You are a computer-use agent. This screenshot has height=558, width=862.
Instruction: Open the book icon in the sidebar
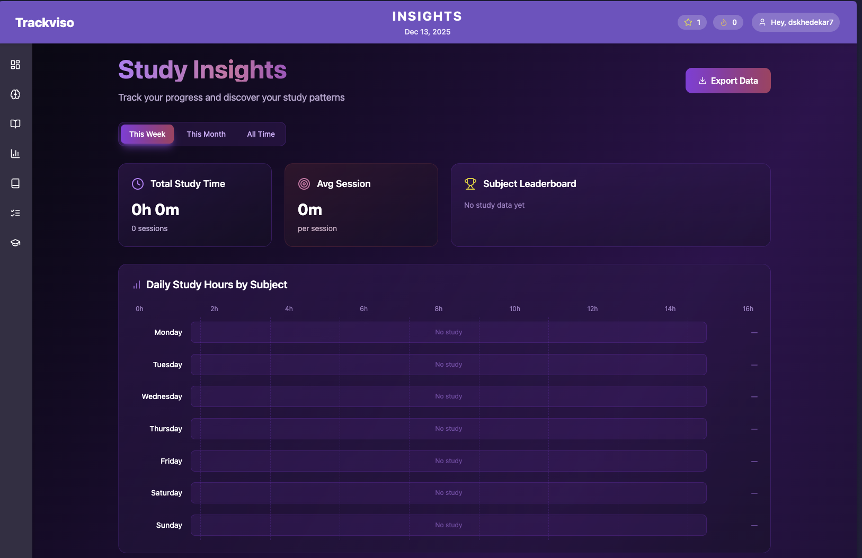point(15,124)
